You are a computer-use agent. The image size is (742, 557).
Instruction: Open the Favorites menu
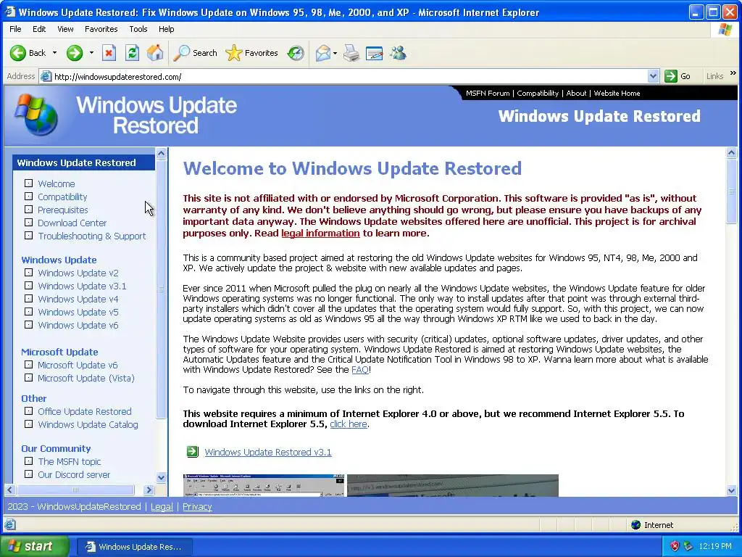pos(101,29)
